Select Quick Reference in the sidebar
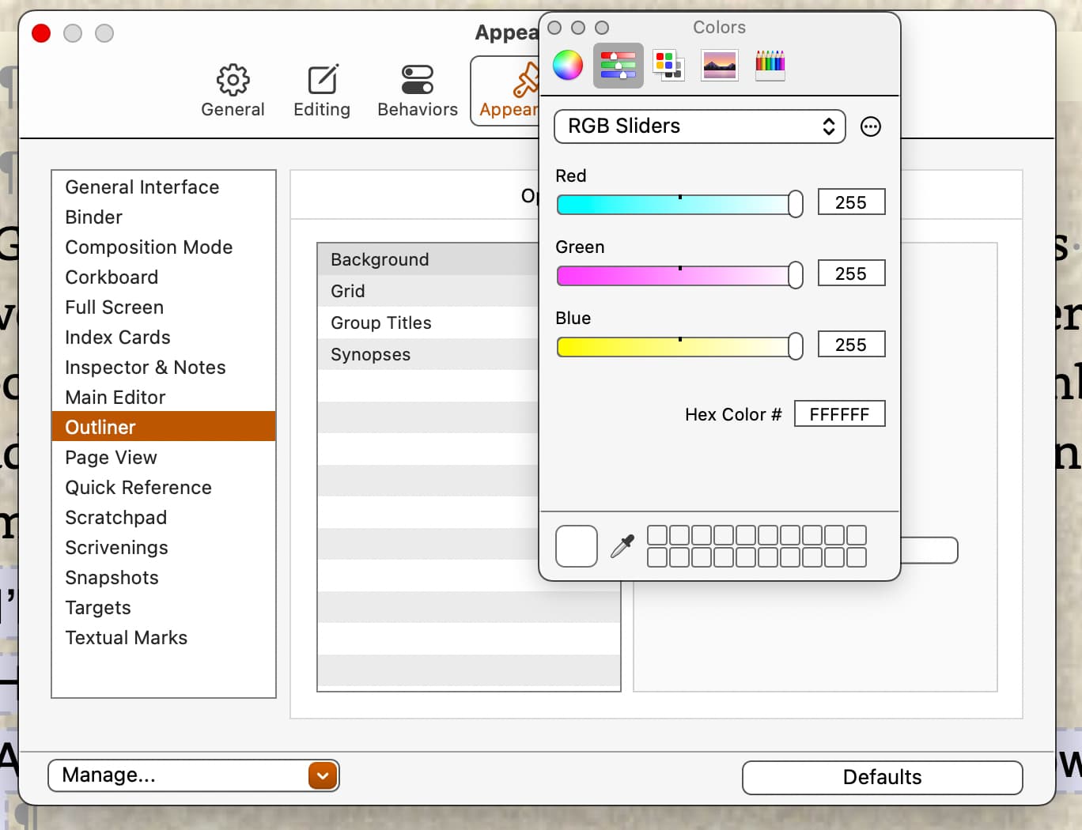The width and height of the screenshot is (1082, 830). point(164,488)
